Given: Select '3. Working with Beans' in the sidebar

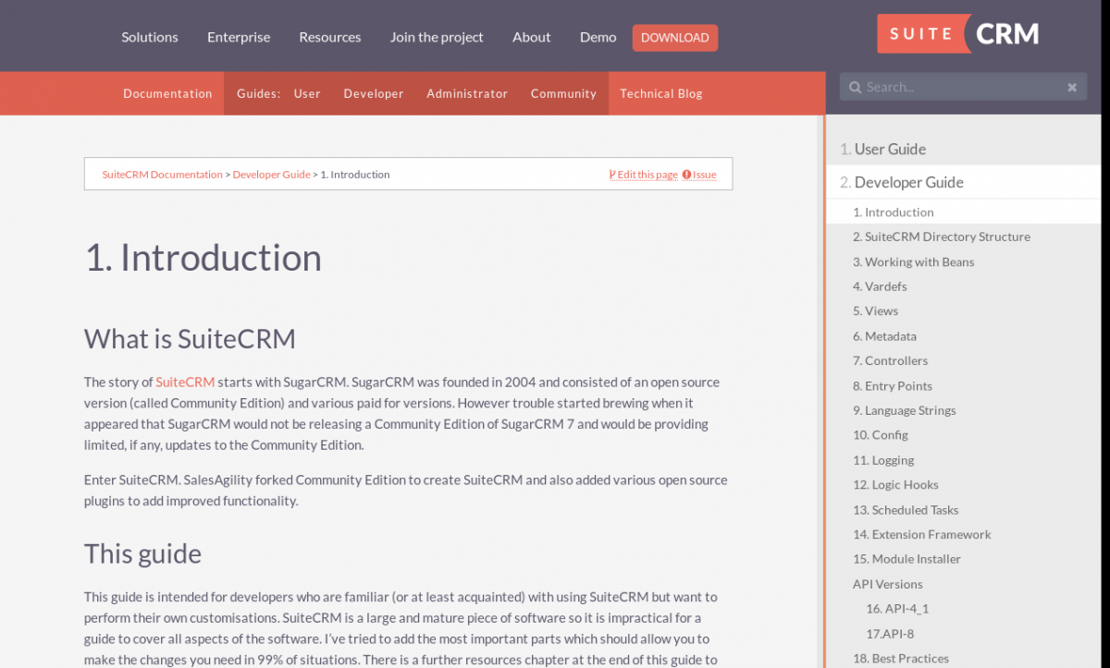Looking at the screenshot, I should tap(913, 261).
